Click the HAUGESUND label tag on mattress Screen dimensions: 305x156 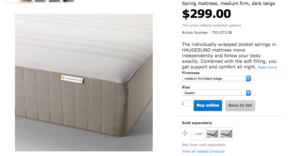point(72,78)
